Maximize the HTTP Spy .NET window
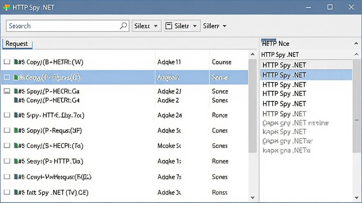This screenshot has width=362, height=203. click(330, 7)
